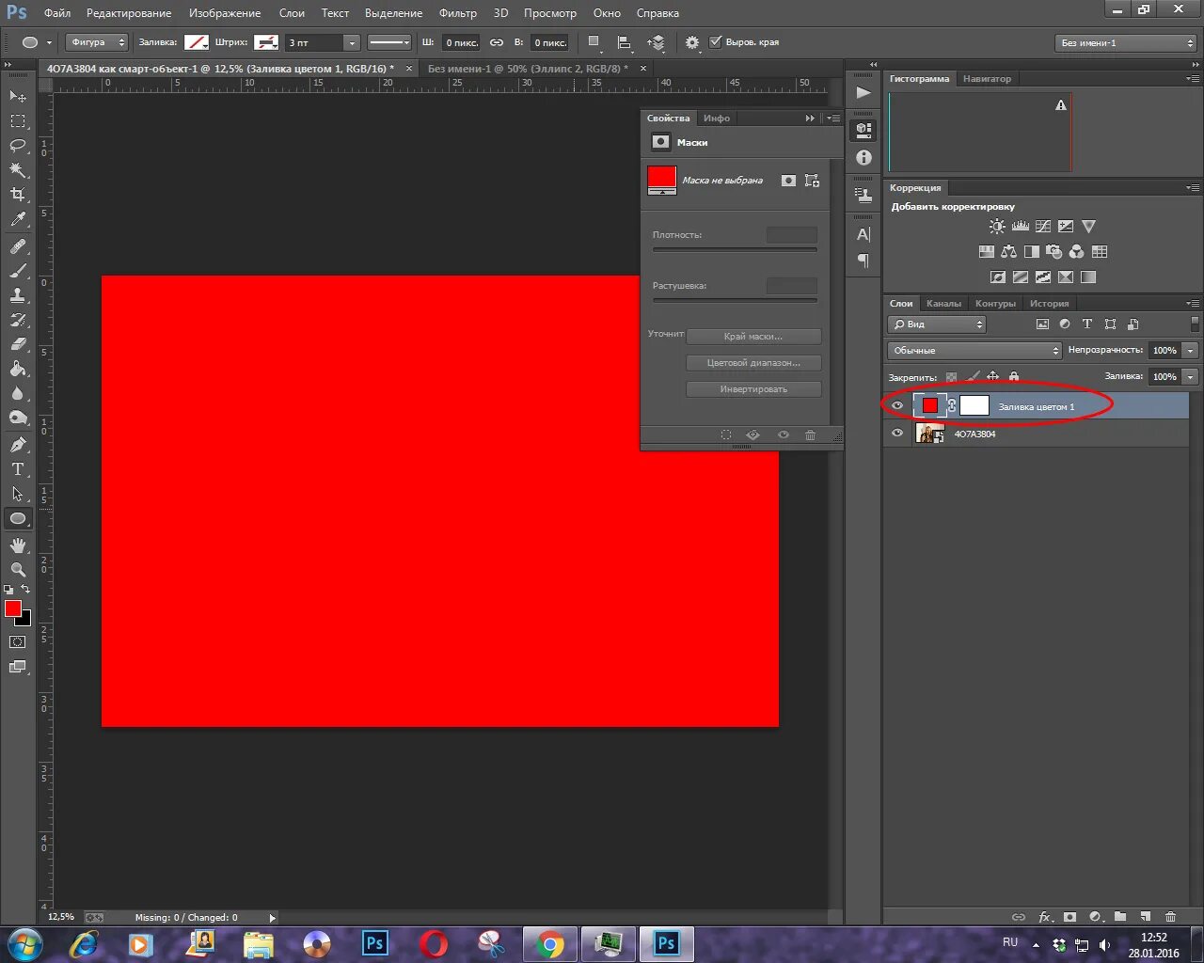Toggle lock image pixels
Viewport: 1204px width, 963px height.
[x=973, y=376]
